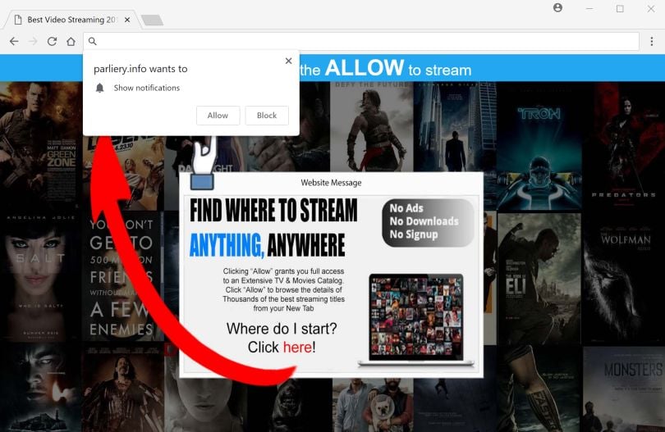This screenshot has height=432, width=665.
Task: Click the Prince of Persia poster
Action: 372,126
